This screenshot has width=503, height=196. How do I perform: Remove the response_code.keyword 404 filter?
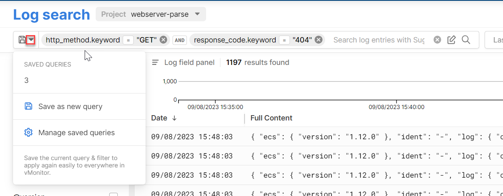[319, 40]
